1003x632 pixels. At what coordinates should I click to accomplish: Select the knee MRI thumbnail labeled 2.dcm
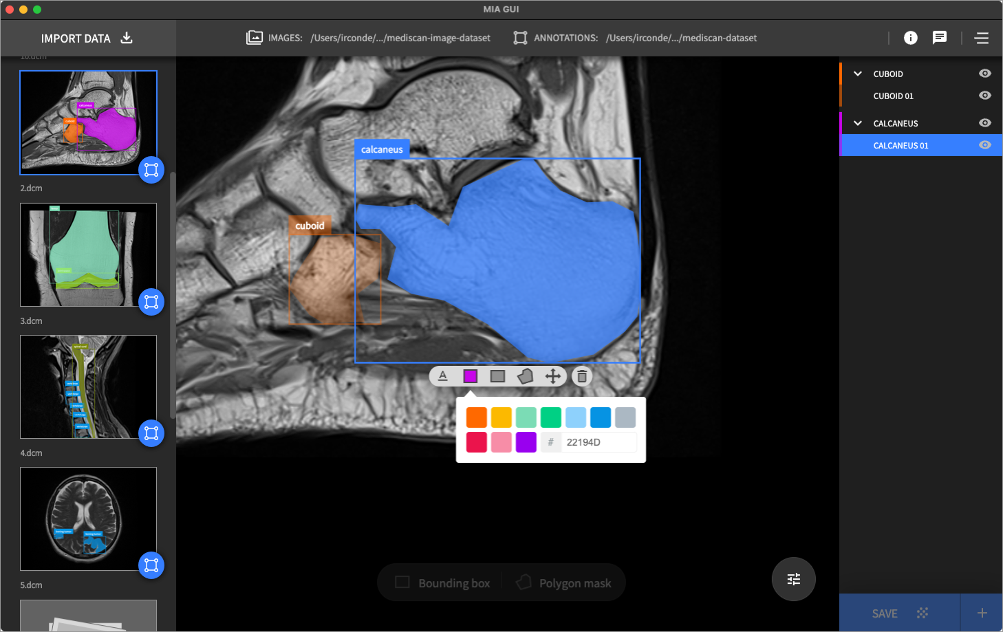click(x=88, y=254)
